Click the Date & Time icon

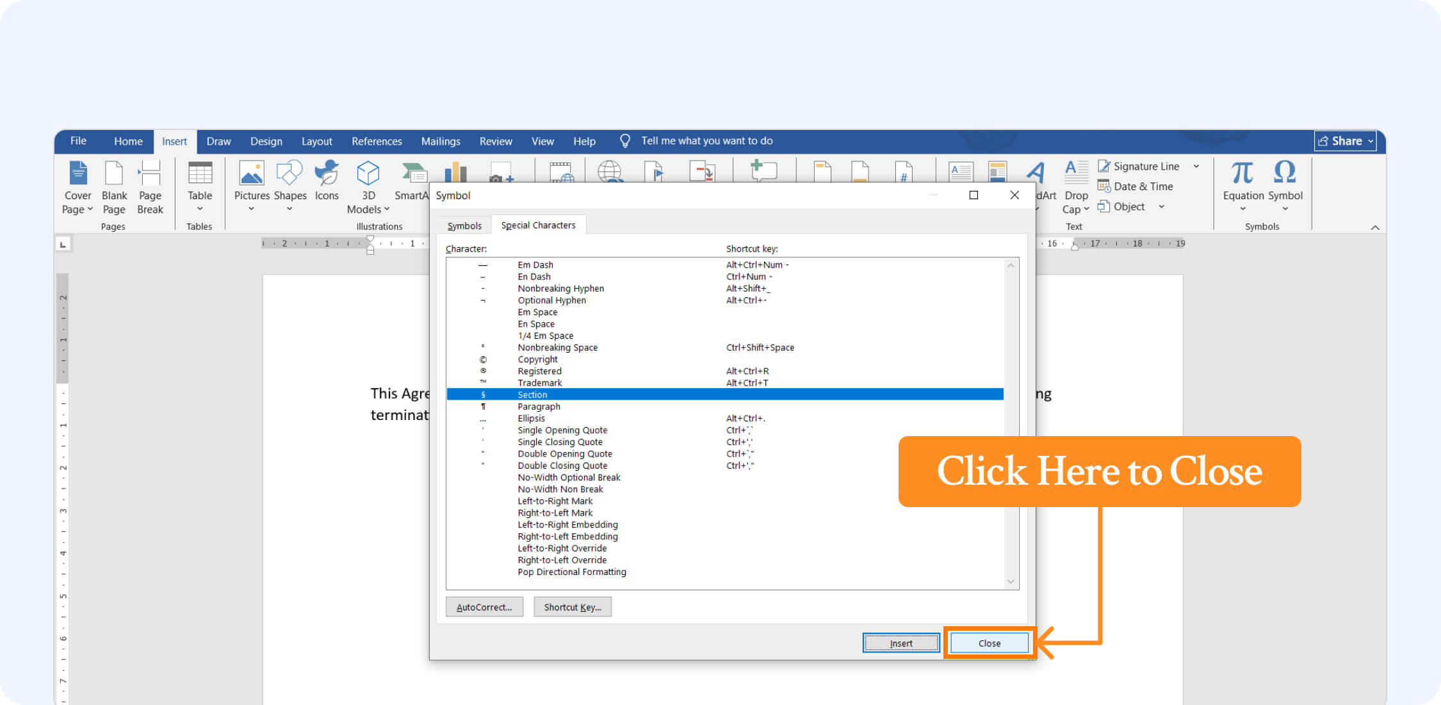point(1103,186)
